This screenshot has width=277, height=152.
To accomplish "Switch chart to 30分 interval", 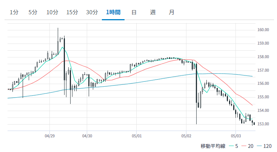I will [92, 12].
